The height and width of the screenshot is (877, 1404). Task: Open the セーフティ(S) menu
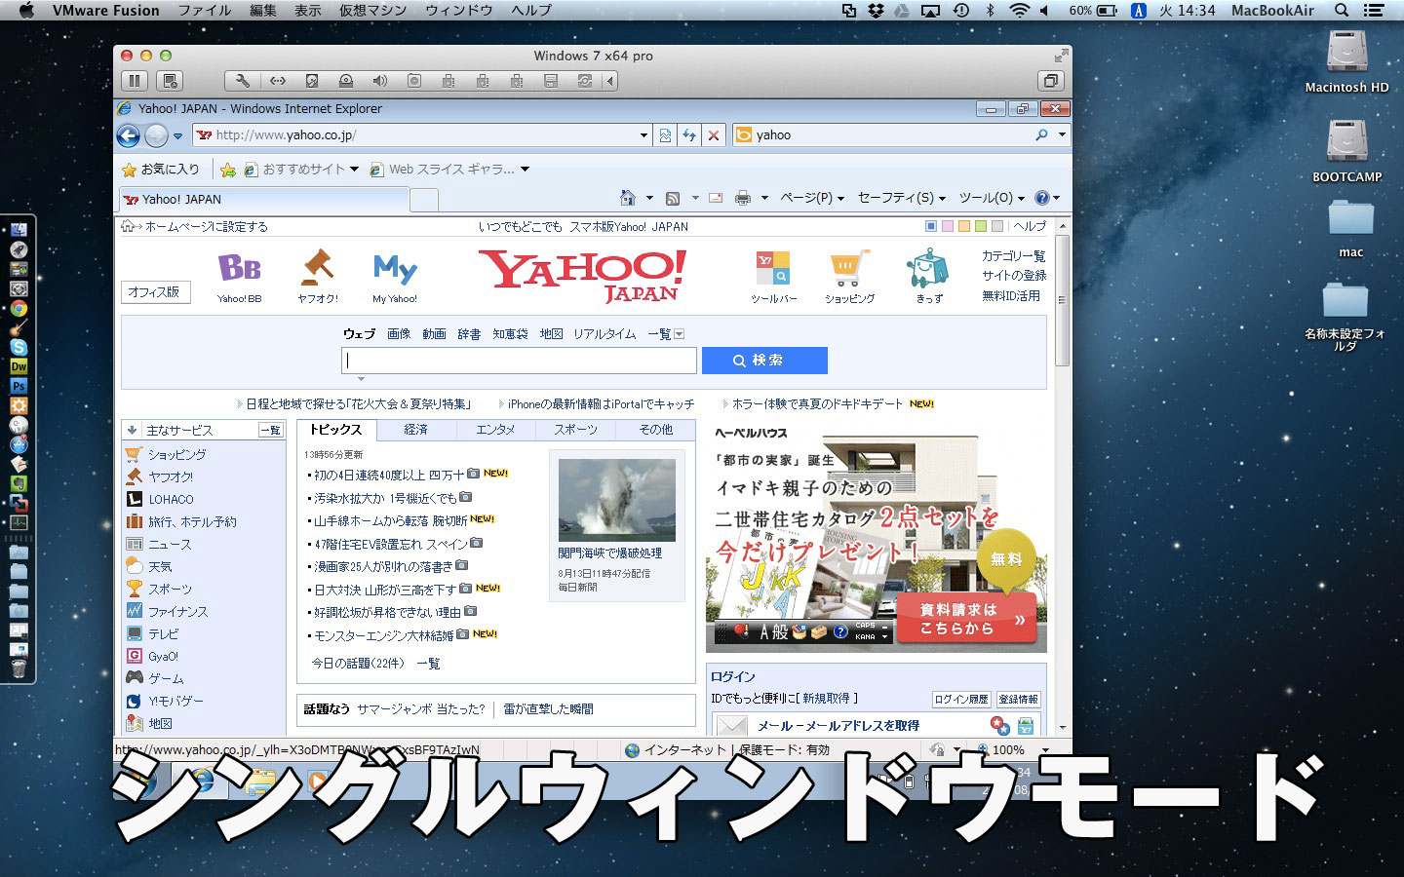902,198
